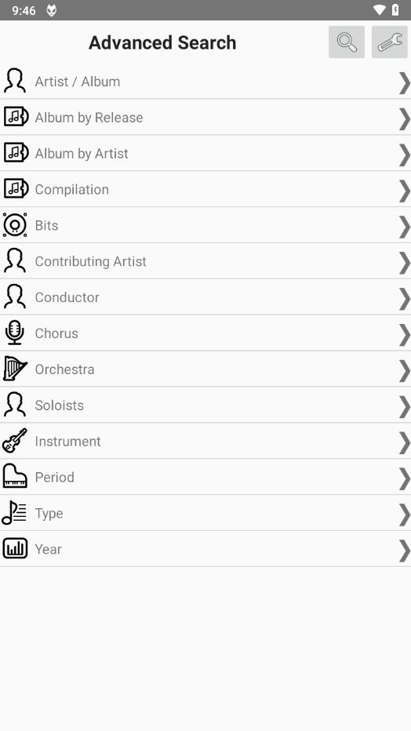Expand the Conductor row arrow
The image size is (411, 731).
pos(404,299)
